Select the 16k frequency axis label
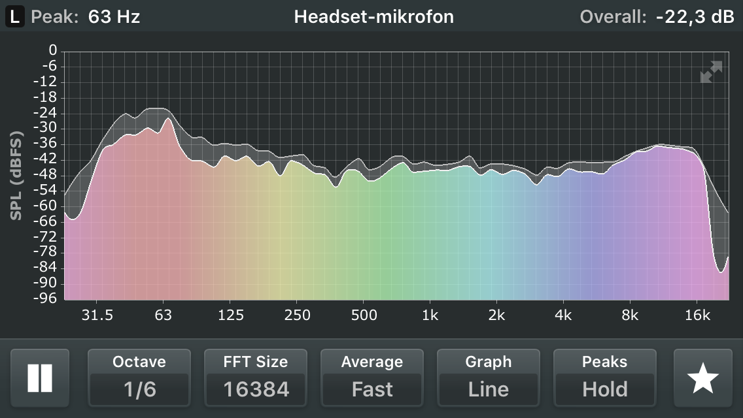 [x=697, y=315]
